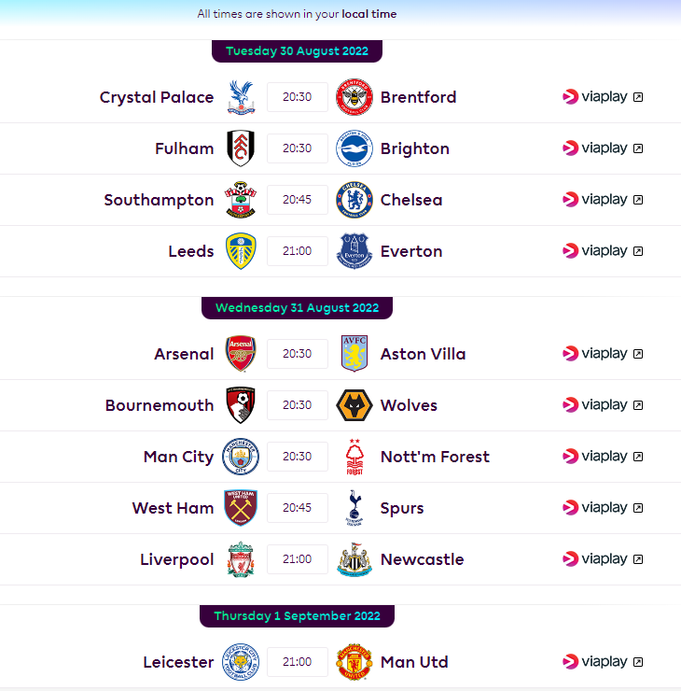681x691 pixels.
Task: Open viaplay broadcaster link for Liverpool v Newcastle
Action: point(603,559)
